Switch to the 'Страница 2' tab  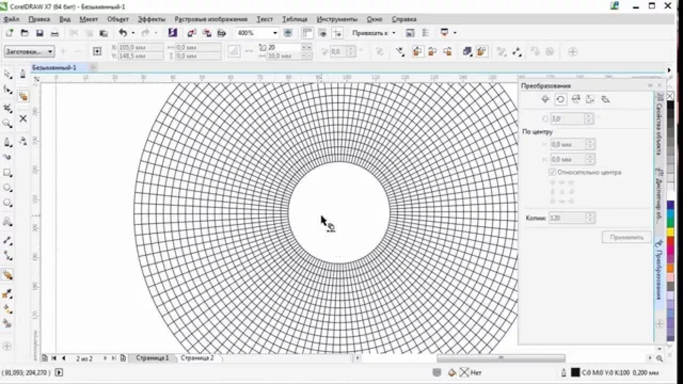197,358
